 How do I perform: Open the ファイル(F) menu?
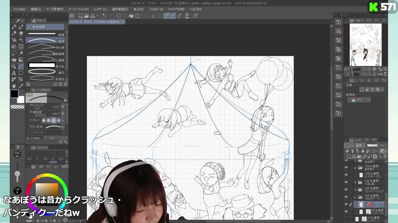tap(19, 9)
